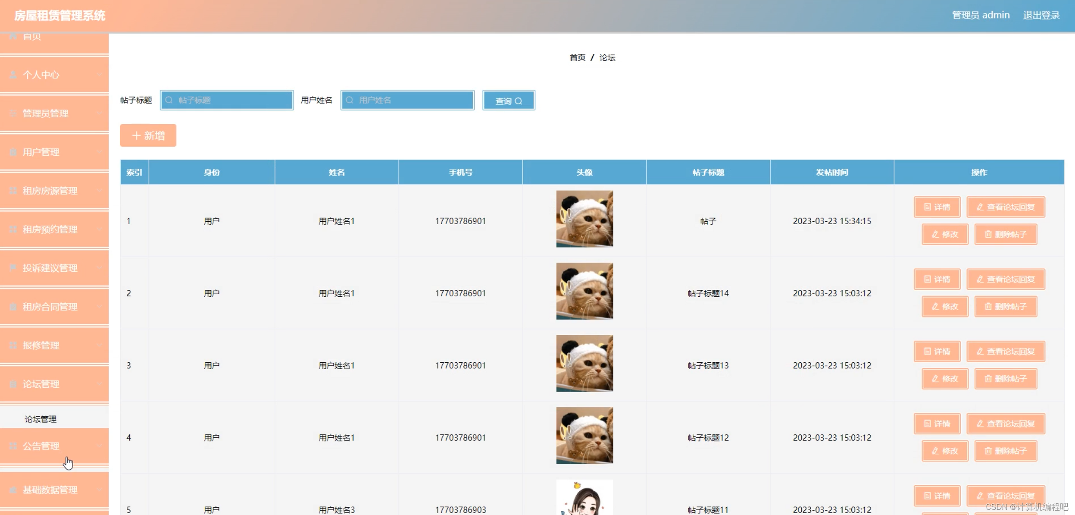The height and width of the screenshot is (515, 1075).
Task: Click trash icon to delete 帖子标题14
Action: coord(988,307)
